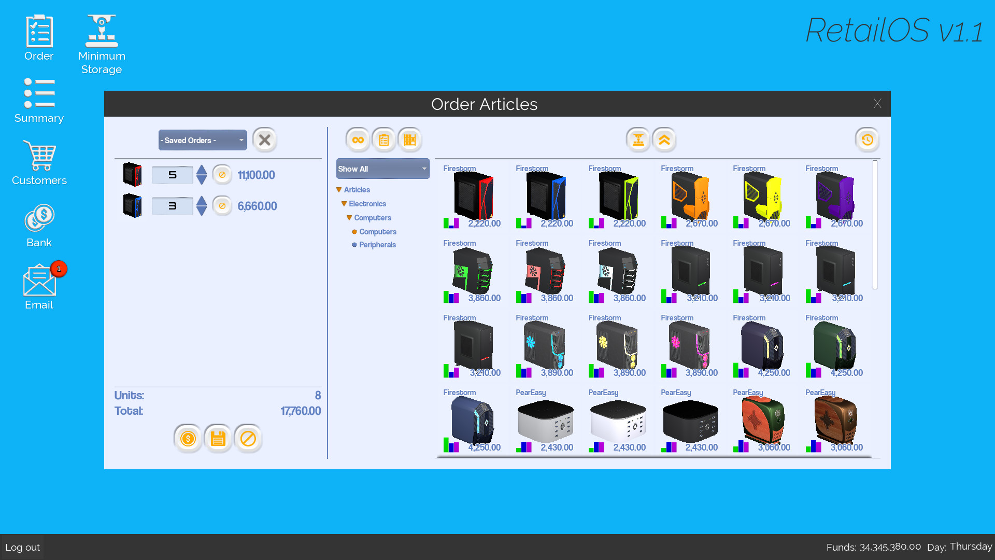995x560 pixels.
Task: Open Customers management panel
Action: point(39,162)
